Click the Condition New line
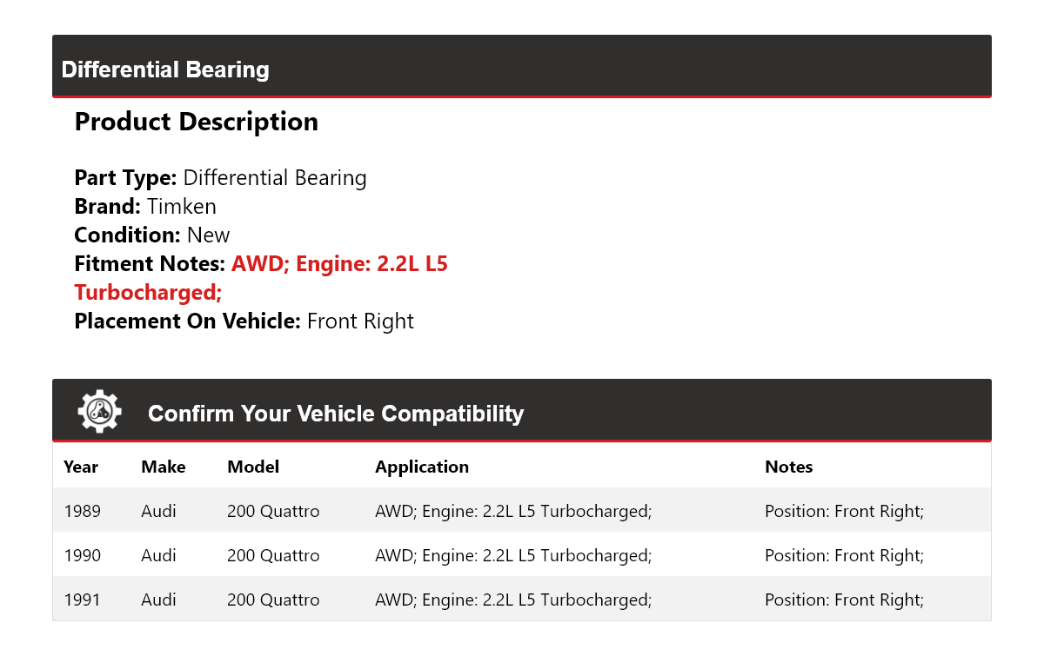 coord(152,235)
